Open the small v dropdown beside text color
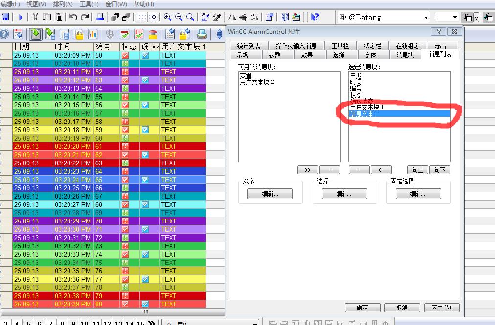 click(476, 17)
